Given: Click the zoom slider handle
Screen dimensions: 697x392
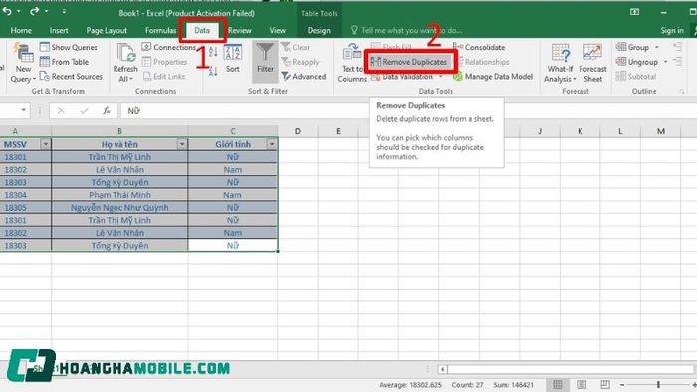Looking at the screenshot, I should 658,385.
